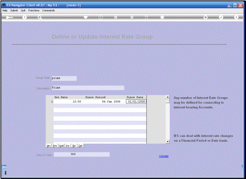Open the question mark help icon
The image size is (246, 179).
click(24, 17)
